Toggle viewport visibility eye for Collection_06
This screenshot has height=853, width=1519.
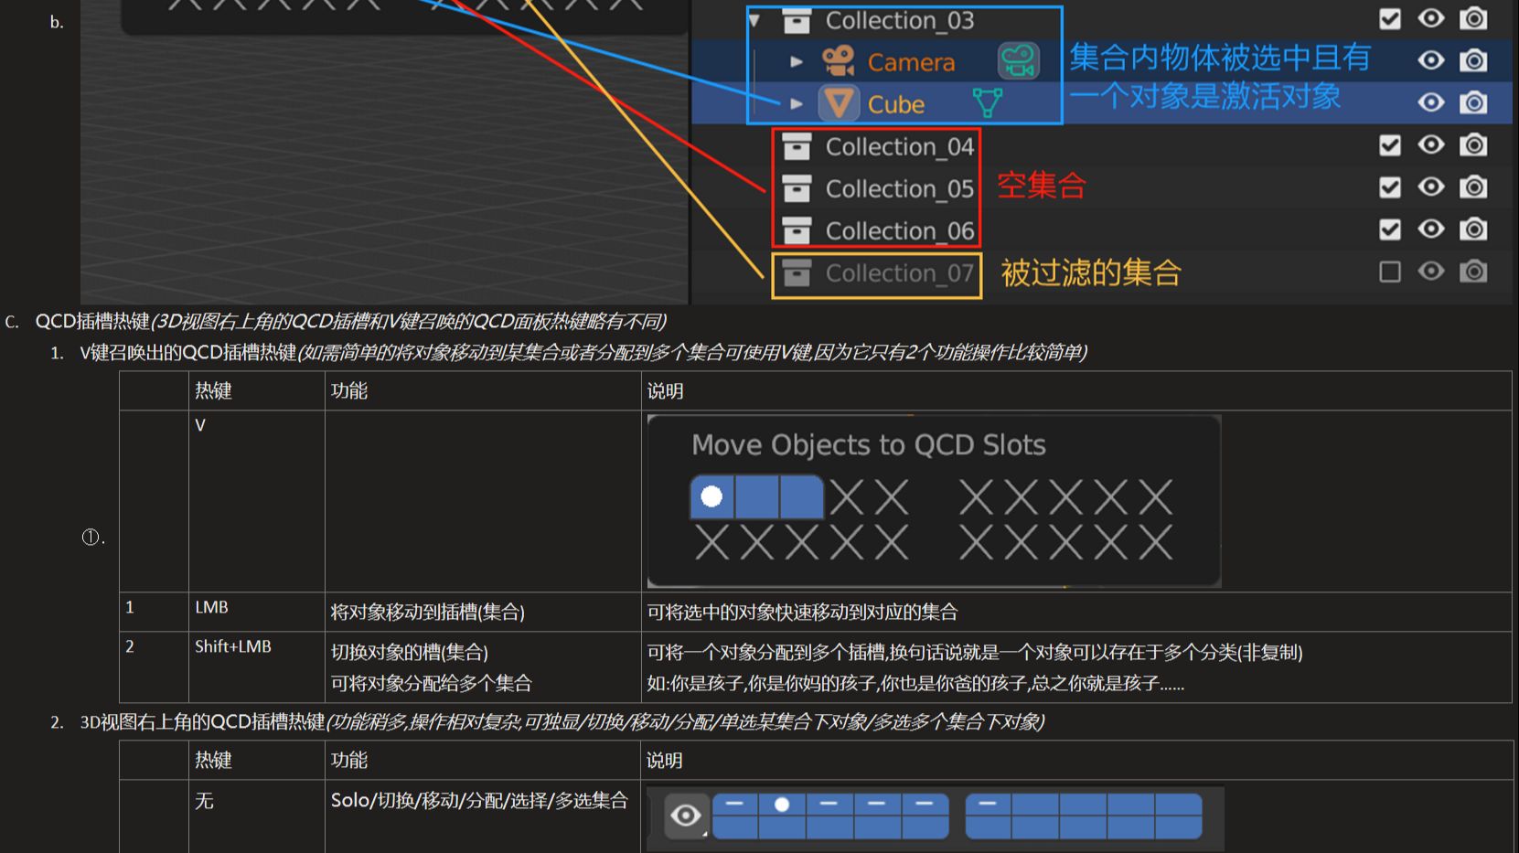point(1430,229)
